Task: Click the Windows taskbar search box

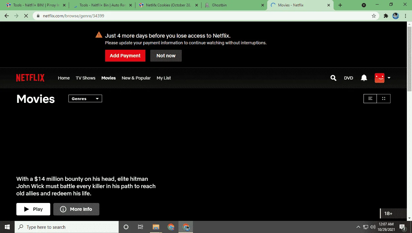Action: tap(67, 227)
